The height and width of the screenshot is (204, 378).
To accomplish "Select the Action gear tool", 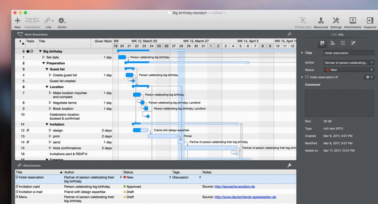I will (x=61, y=20).
